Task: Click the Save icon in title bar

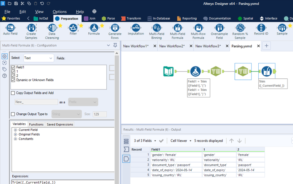Action: point(16,3)
